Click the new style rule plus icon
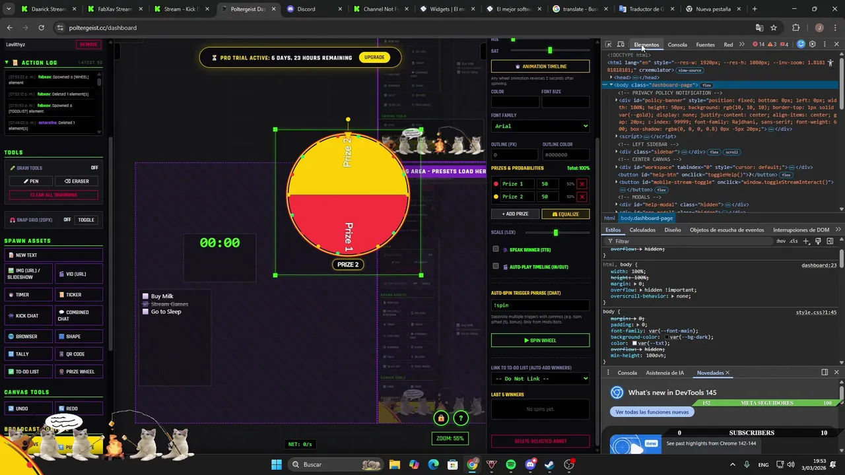 [806, 241]
